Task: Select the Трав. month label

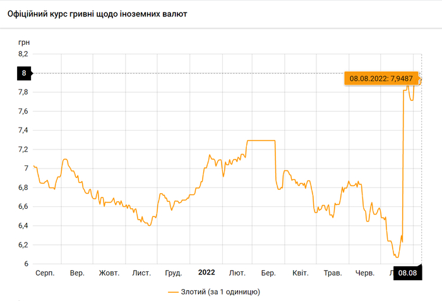Action: [x=332, y=273]
